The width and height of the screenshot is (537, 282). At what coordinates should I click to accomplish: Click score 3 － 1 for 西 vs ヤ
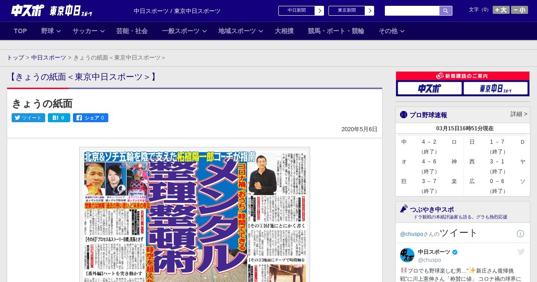tap(497, 162)
